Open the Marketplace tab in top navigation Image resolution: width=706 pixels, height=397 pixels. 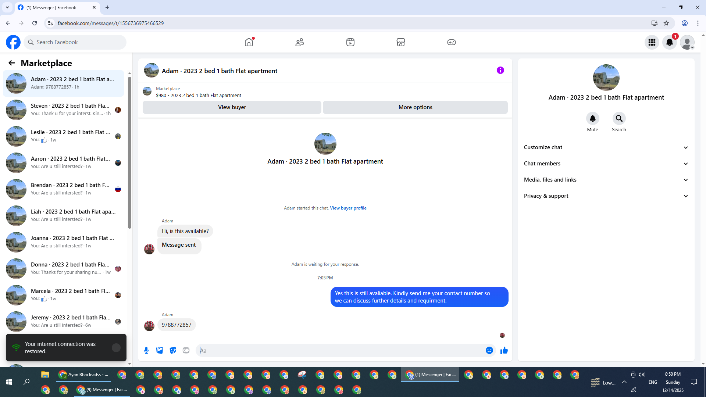pyautogui.click(x=400, y=42)
